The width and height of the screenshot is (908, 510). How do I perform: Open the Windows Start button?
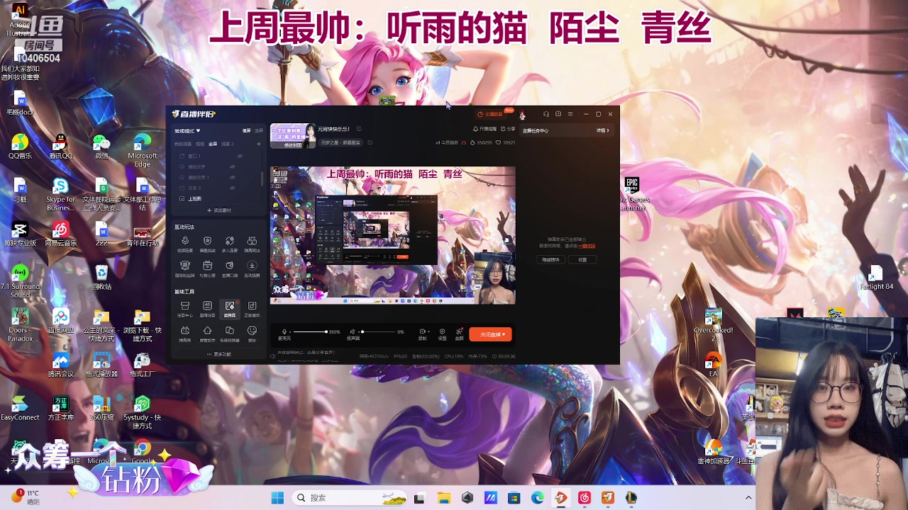point(277,498)
